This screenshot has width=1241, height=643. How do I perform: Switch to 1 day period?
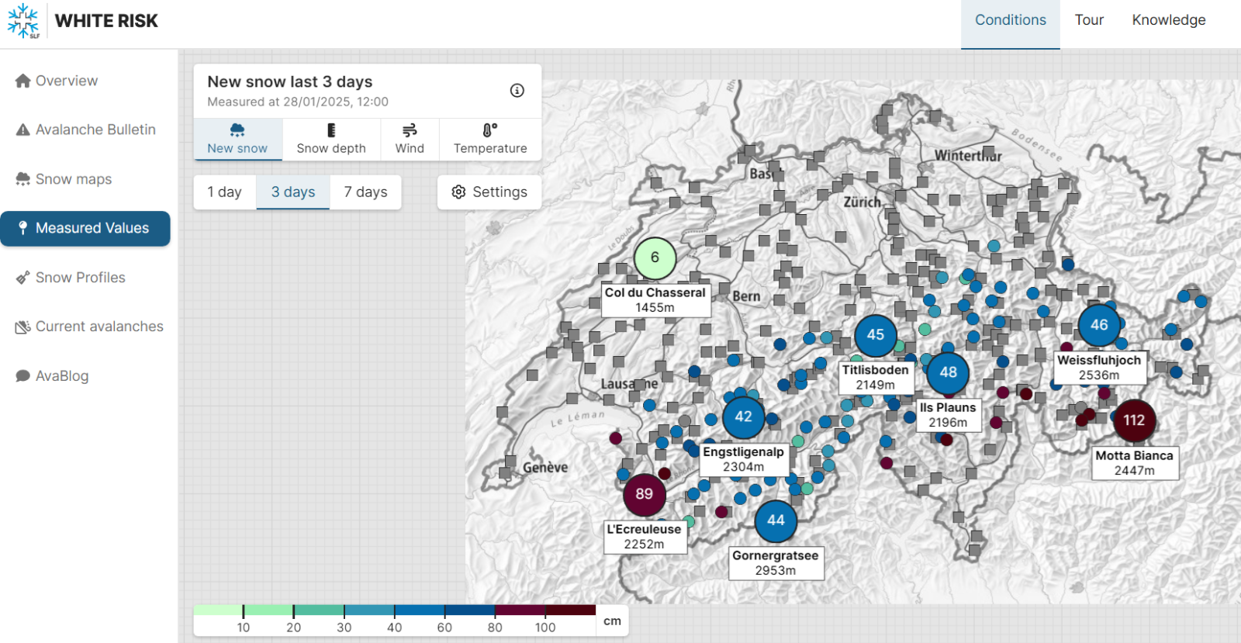point(225,192)
